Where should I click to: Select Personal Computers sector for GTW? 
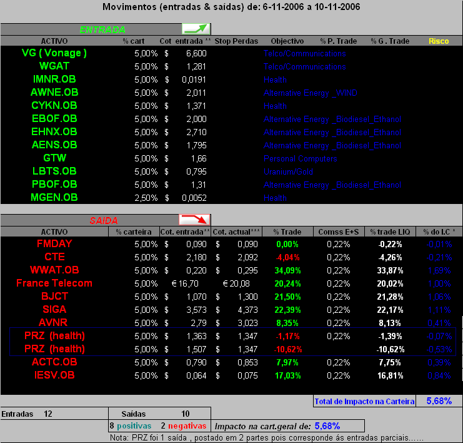point(301,158)
